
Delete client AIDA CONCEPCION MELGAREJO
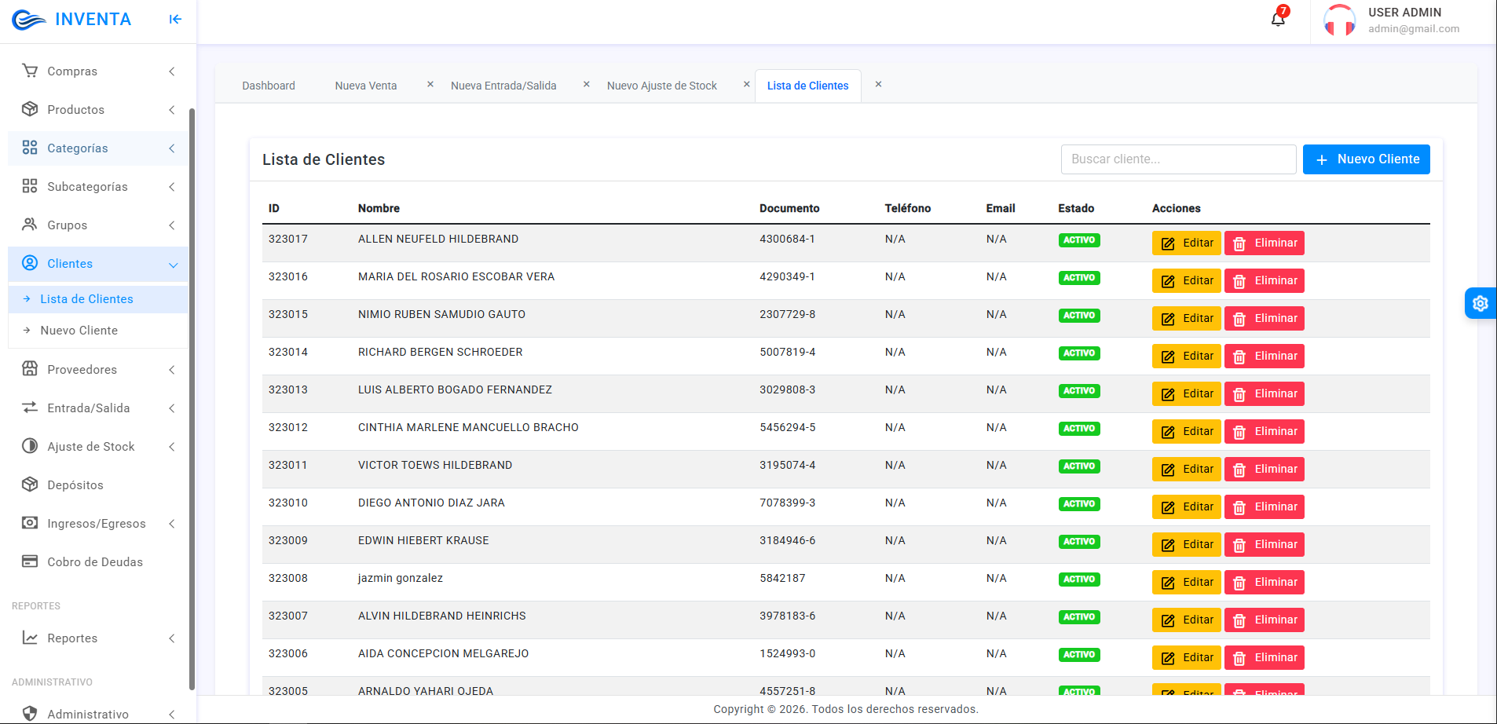[x=1265, y=657]
